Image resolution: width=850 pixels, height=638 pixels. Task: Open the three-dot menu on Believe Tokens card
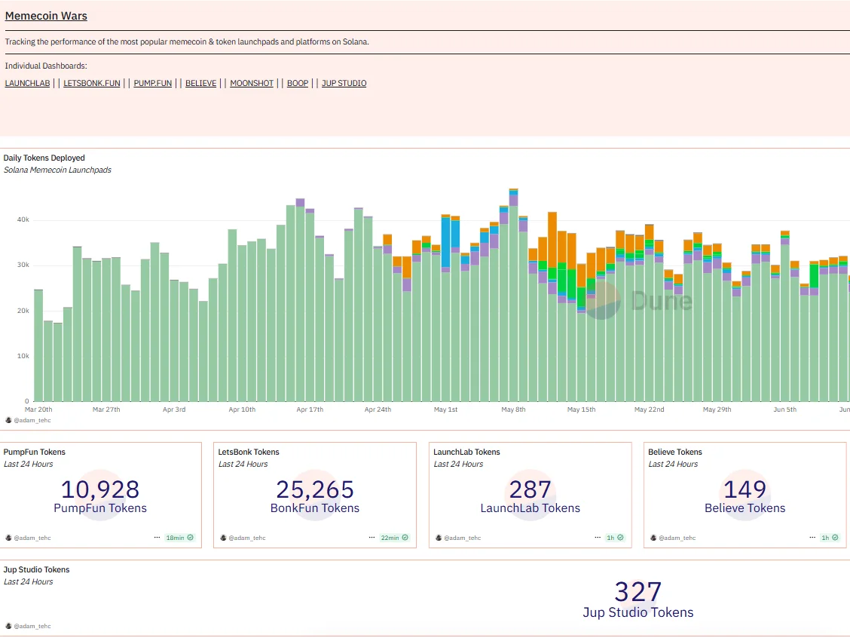[x=812, y=538]
